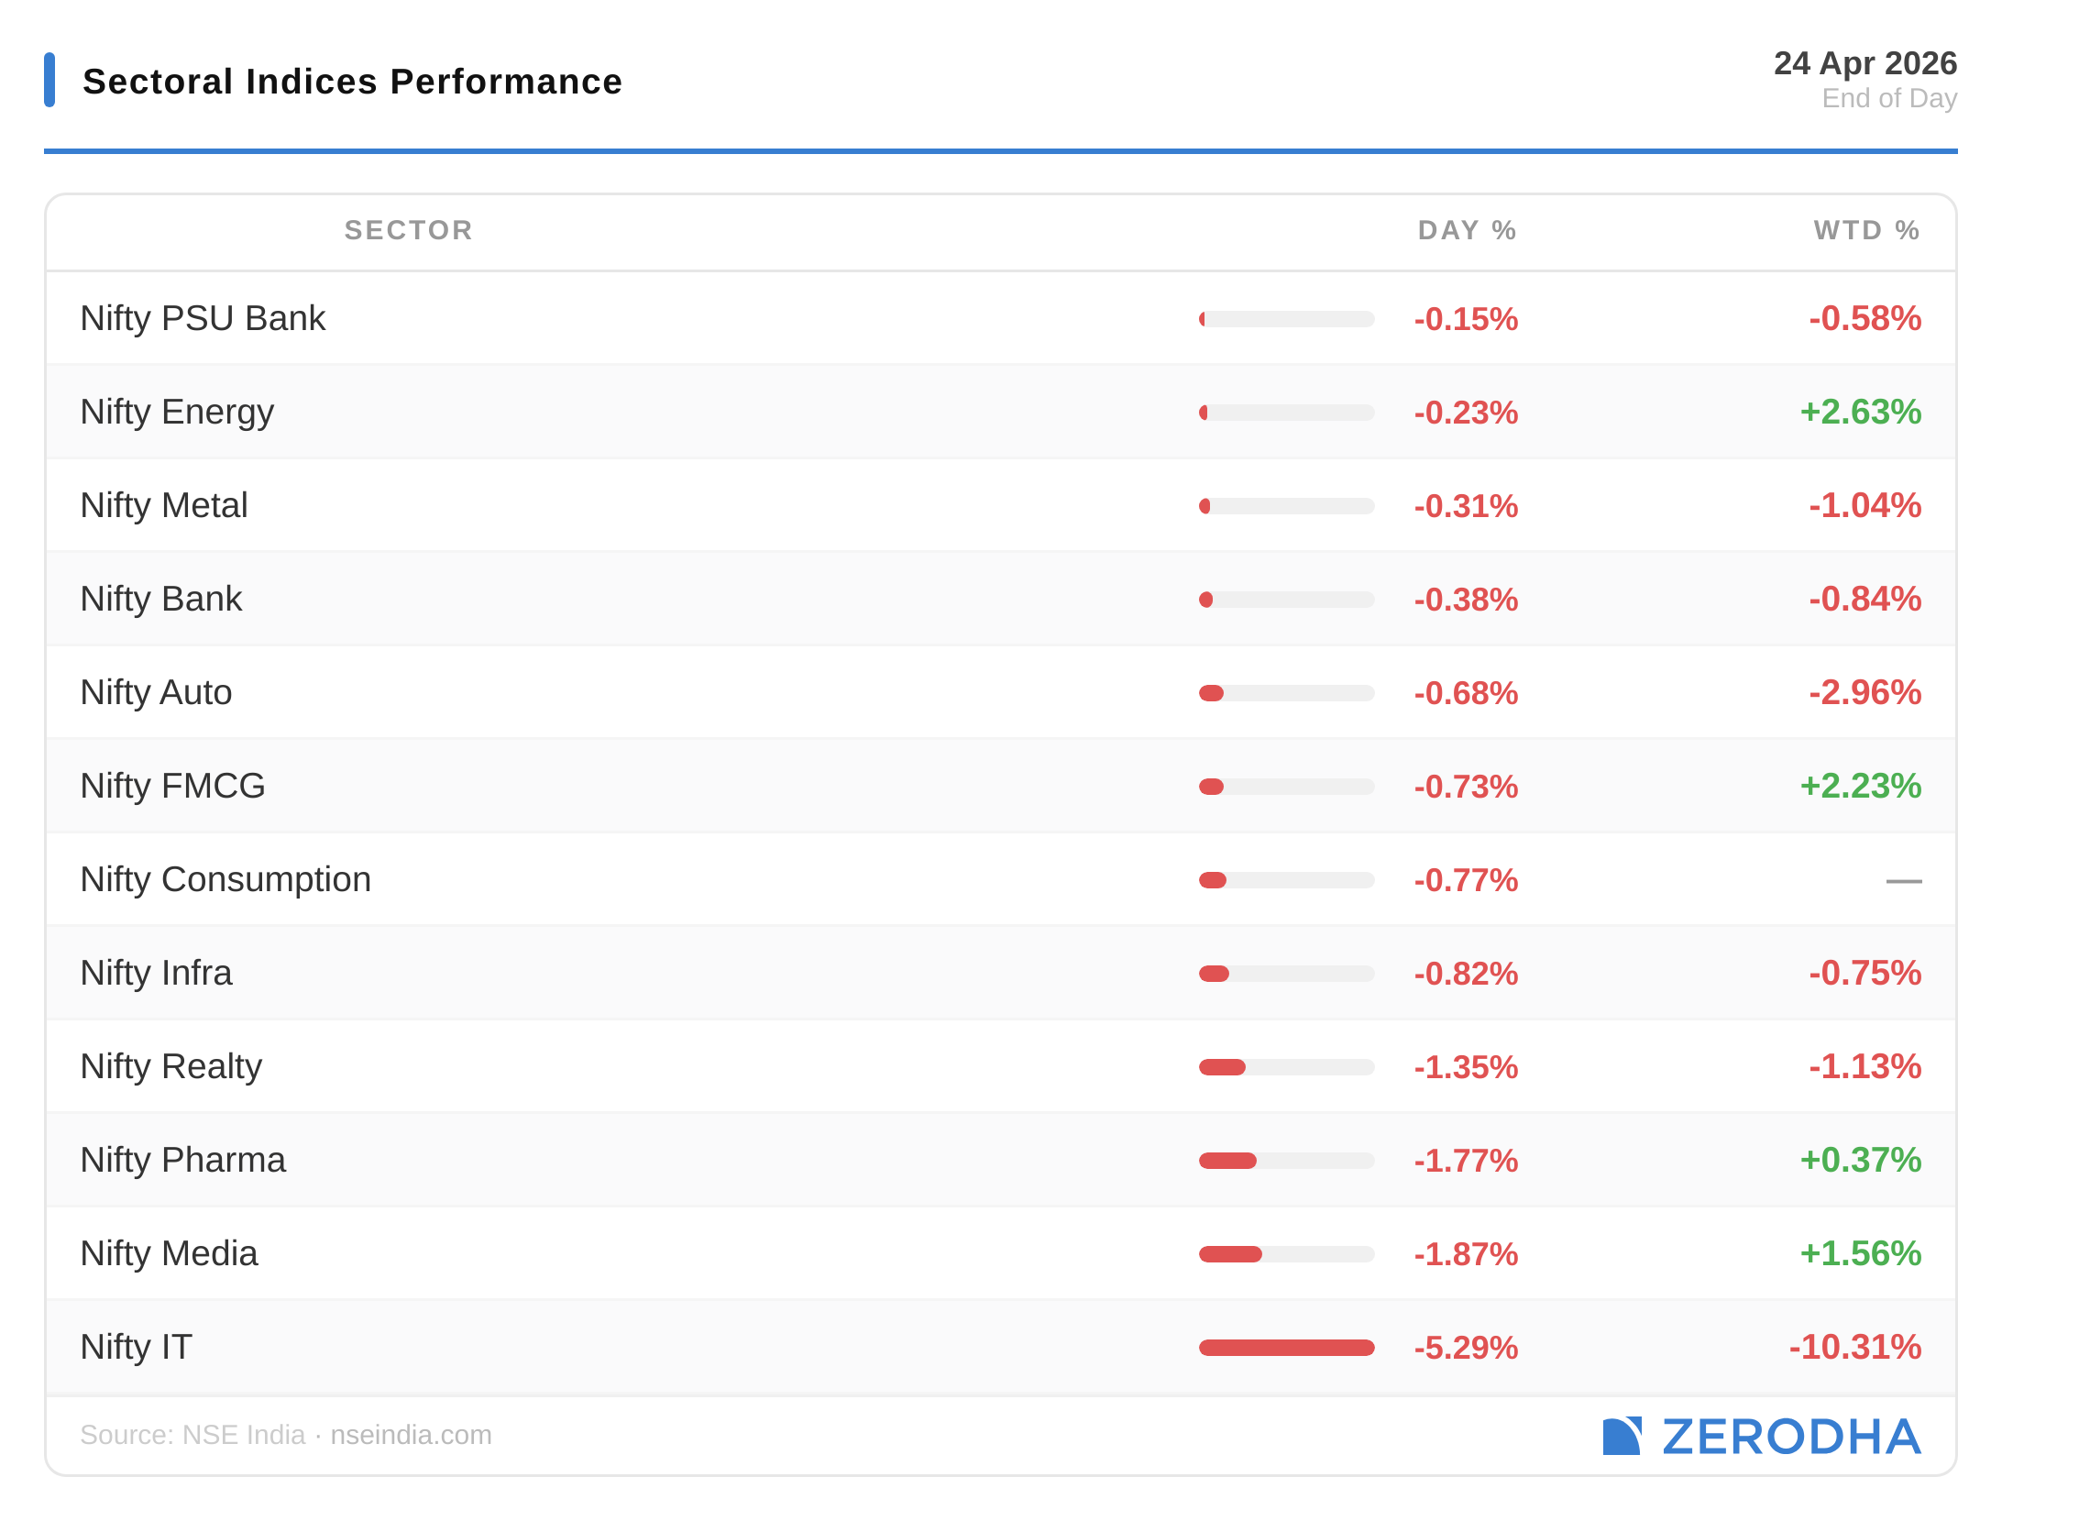Click Nifty Energy +2.63% WTD value
Screen dimensions: 2090x1532
(x=1860, y=412)
